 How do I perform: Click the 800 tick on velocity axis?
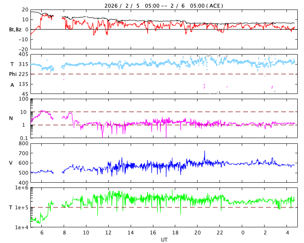23,143
